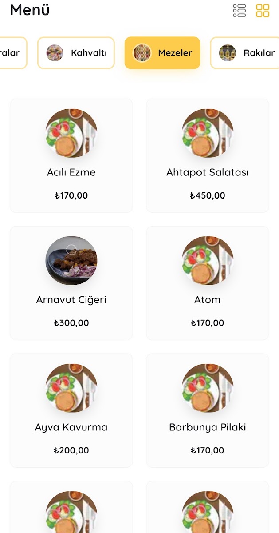The width and height of the screenshot is (279, 533).
Task: Click the Kahvaltı category icon image
Action: (55, 53)
